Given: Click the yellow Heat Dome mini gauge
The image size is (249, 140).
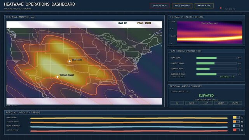Looking at the screenshot, I should (x=236, y=117).
